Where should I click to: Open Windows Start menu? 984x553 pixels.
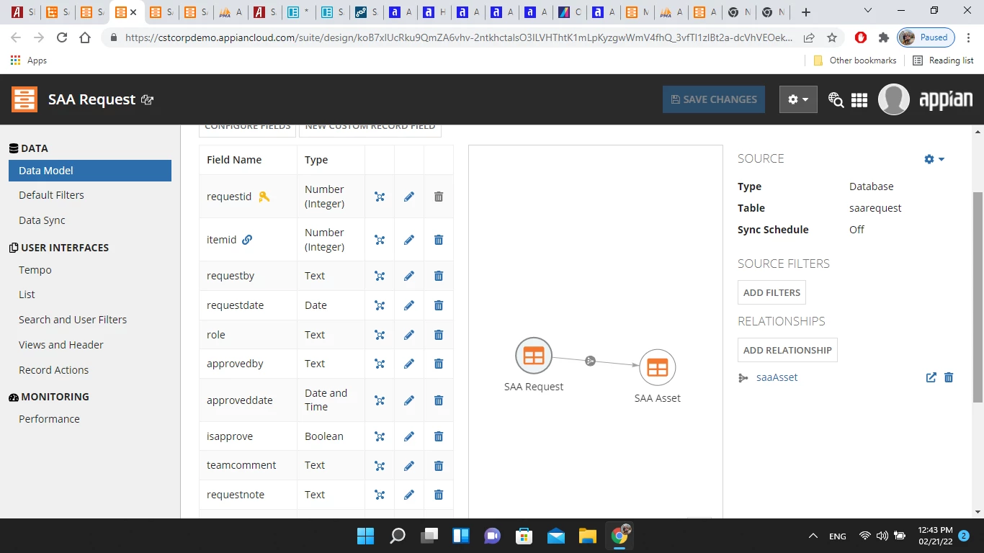tap(365, 536)
